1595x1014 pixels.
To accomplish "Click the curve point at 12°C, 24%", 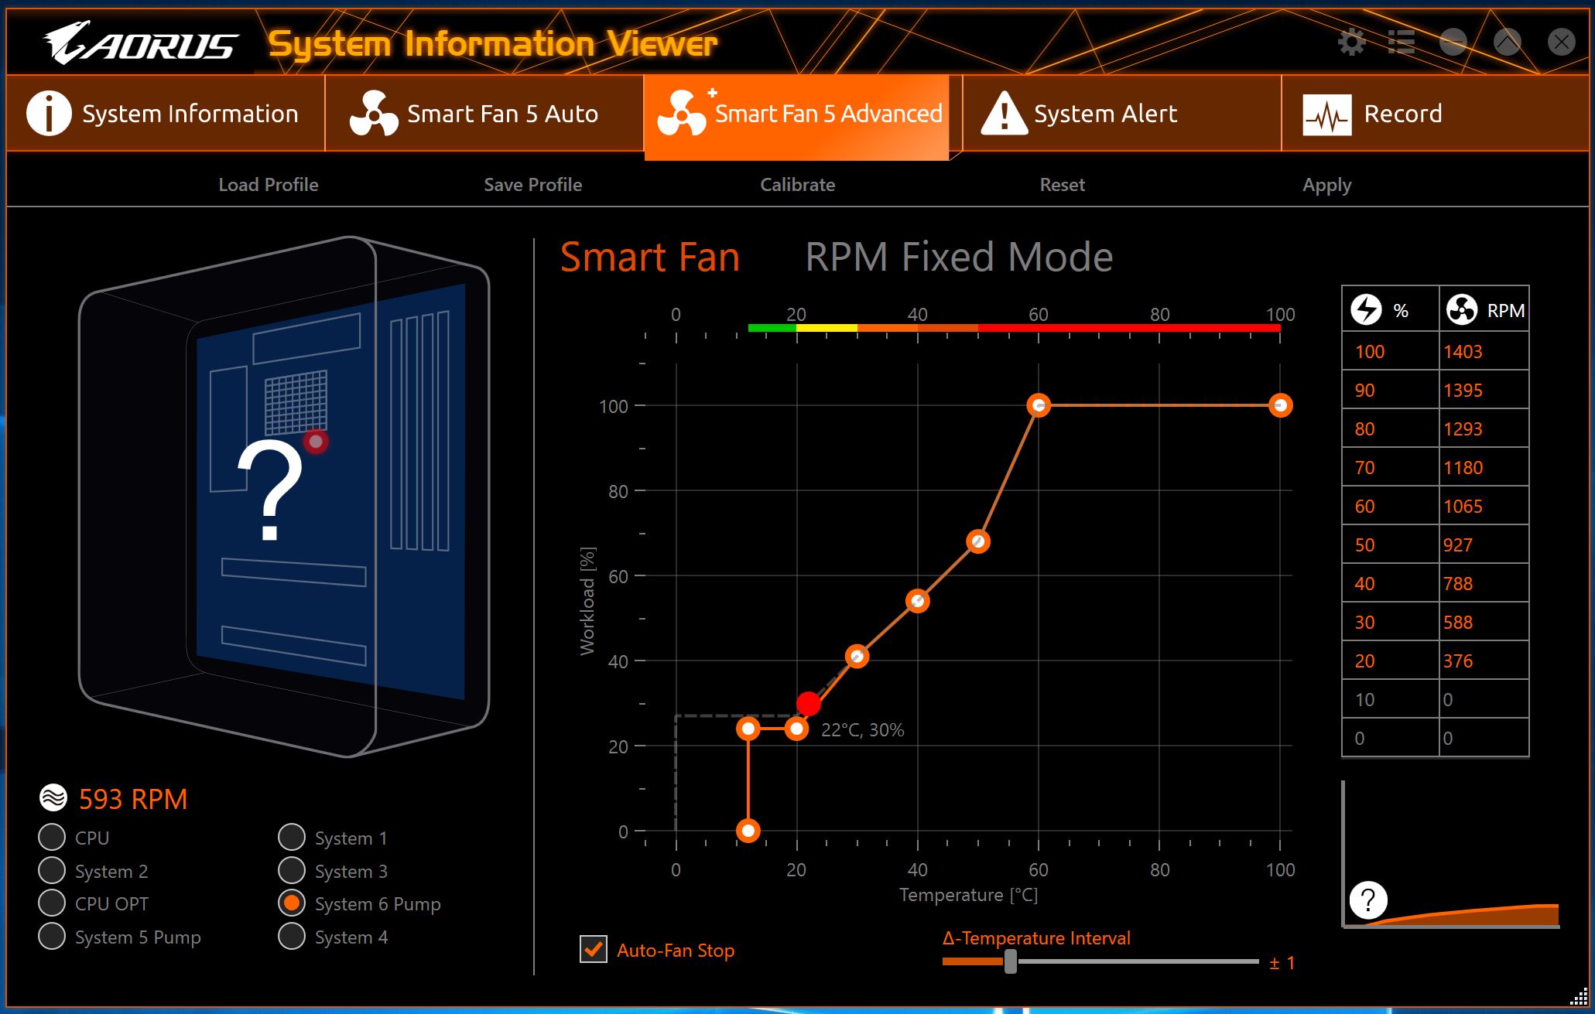I will click(748, 729).
